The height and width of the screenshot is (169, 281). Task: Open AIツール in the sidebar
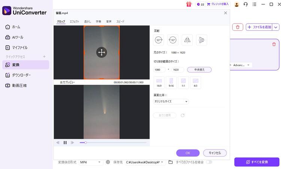25,37
